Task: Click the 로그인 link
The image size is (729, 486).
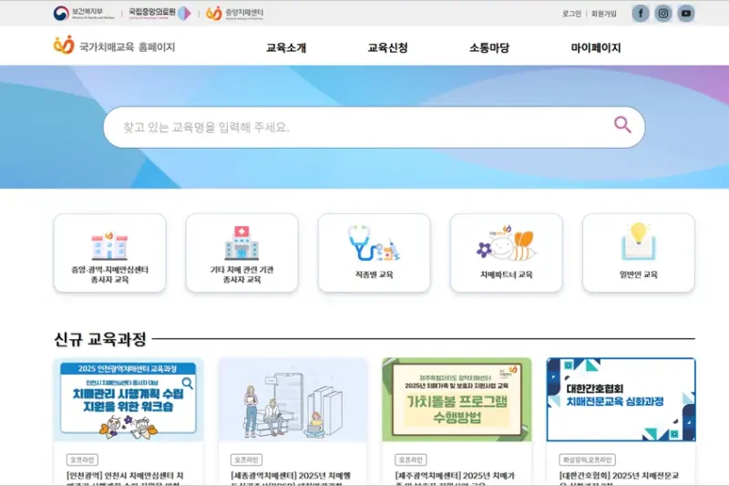Action: point(571,14)
